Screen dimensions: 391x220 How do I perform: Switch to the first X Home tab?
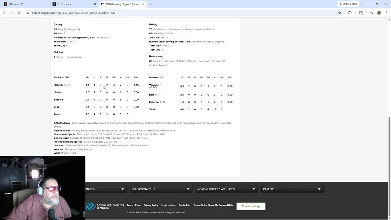click(25, 4)
